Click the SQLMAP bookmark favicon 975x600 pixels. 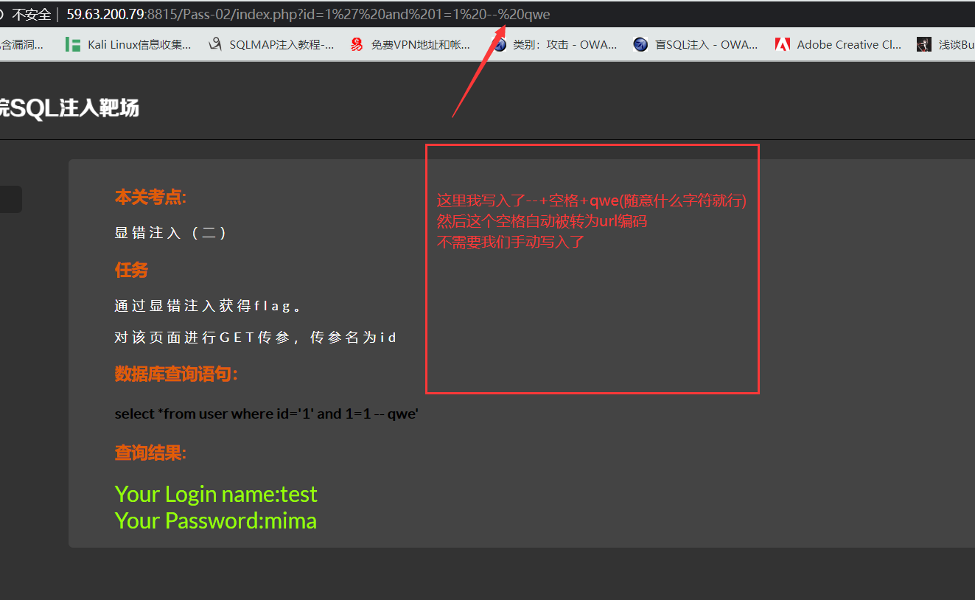[215, 44]
